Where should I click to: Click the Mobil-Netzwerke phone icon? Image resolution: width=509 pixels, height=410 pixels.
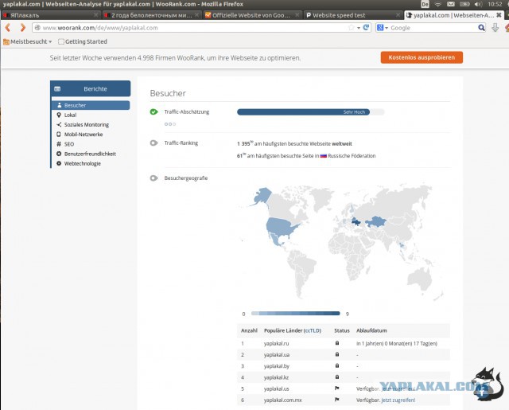[x=59, y=135]
